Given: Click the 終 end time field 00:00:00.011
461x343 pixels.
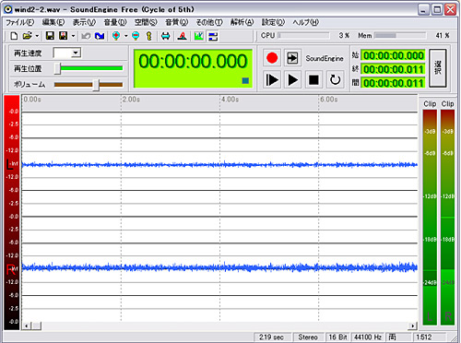Looking at the screenshot, I should coord(393,69).
